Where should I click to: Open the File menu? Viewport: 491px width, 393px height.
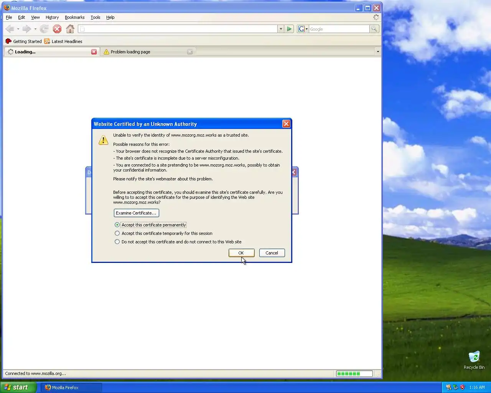(9, 17)
